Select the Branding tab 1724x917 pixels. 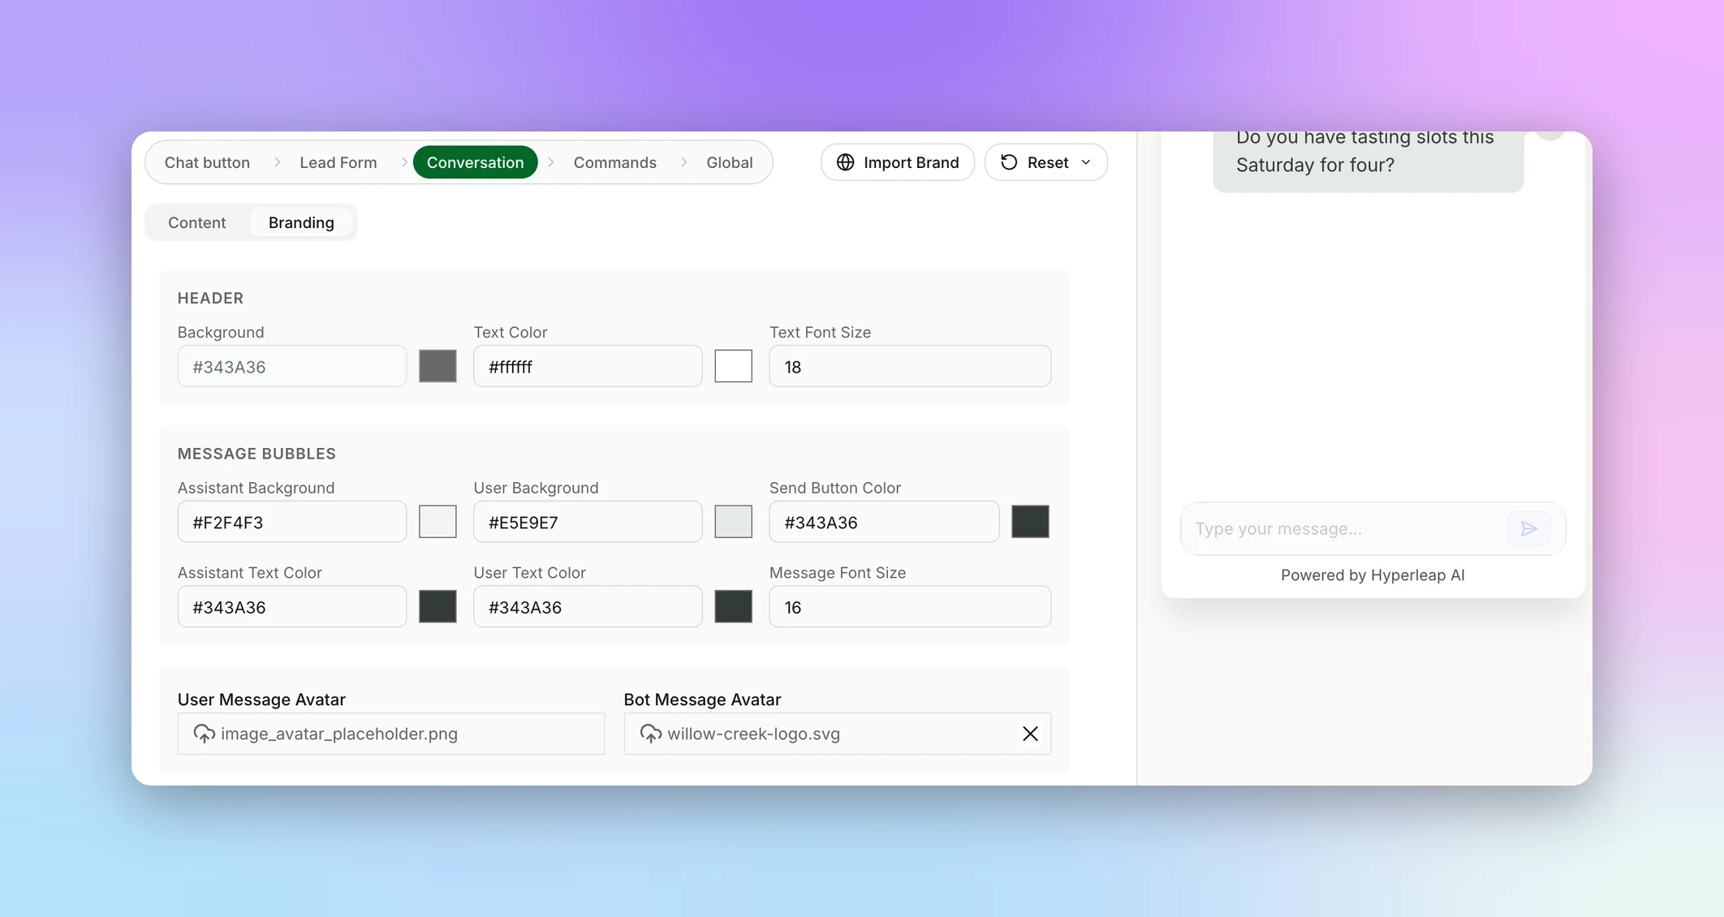pyautogui.click(x=301, y=222)
